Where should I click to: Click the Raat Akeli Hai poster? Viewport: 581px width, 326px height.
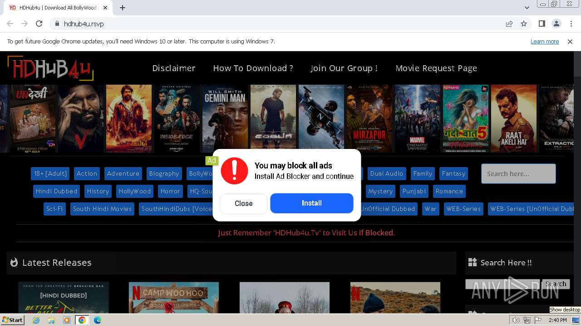tap(514, 119)
